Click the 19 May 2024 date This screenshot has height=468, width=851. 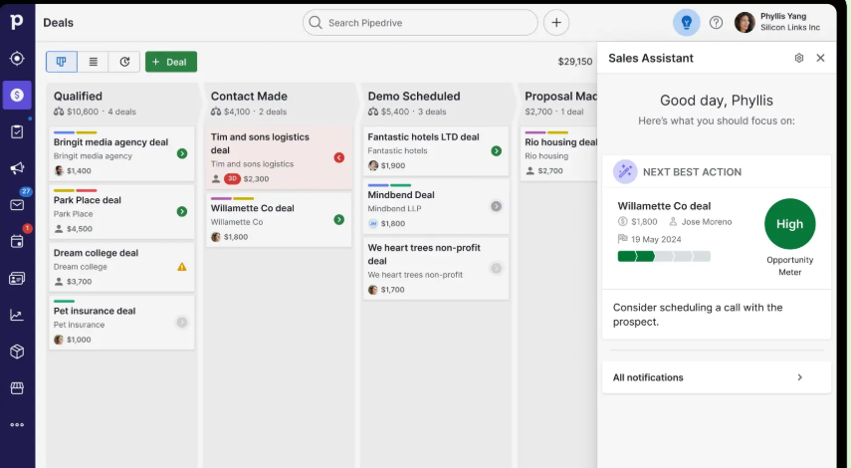(x=656, y=239)
